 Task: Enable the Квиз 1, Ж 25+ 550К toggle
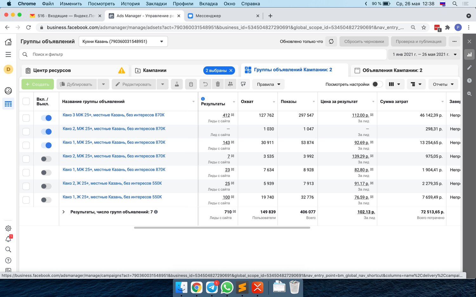[46, 200]
